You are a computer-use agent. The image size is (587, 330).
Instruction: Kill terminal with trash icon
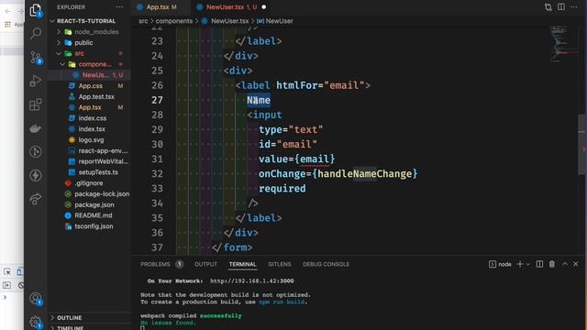(x=552, y=264)
